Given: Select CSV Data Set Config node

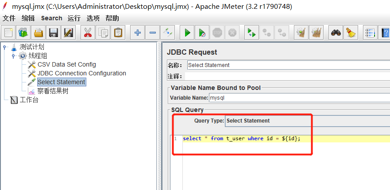Looking at the screenshot, I should (67, 65).
